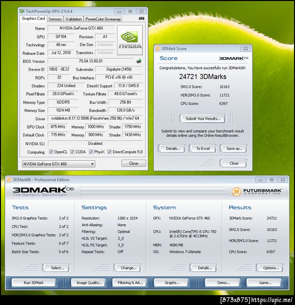
Task: Maximize the GPU-Z window
Action: pos(130,11)
